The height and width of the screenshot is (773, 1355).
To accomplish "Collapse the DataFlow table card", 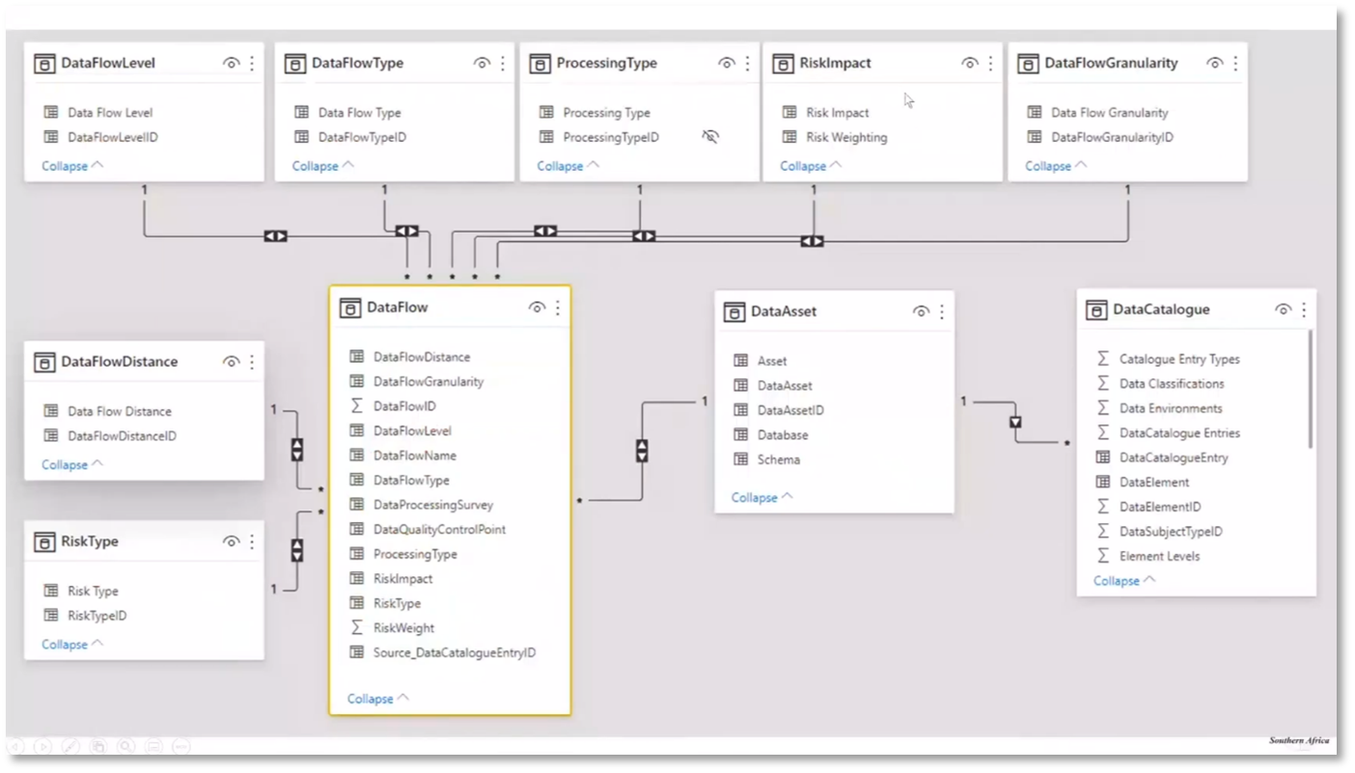I will click(x=378, y=699).
